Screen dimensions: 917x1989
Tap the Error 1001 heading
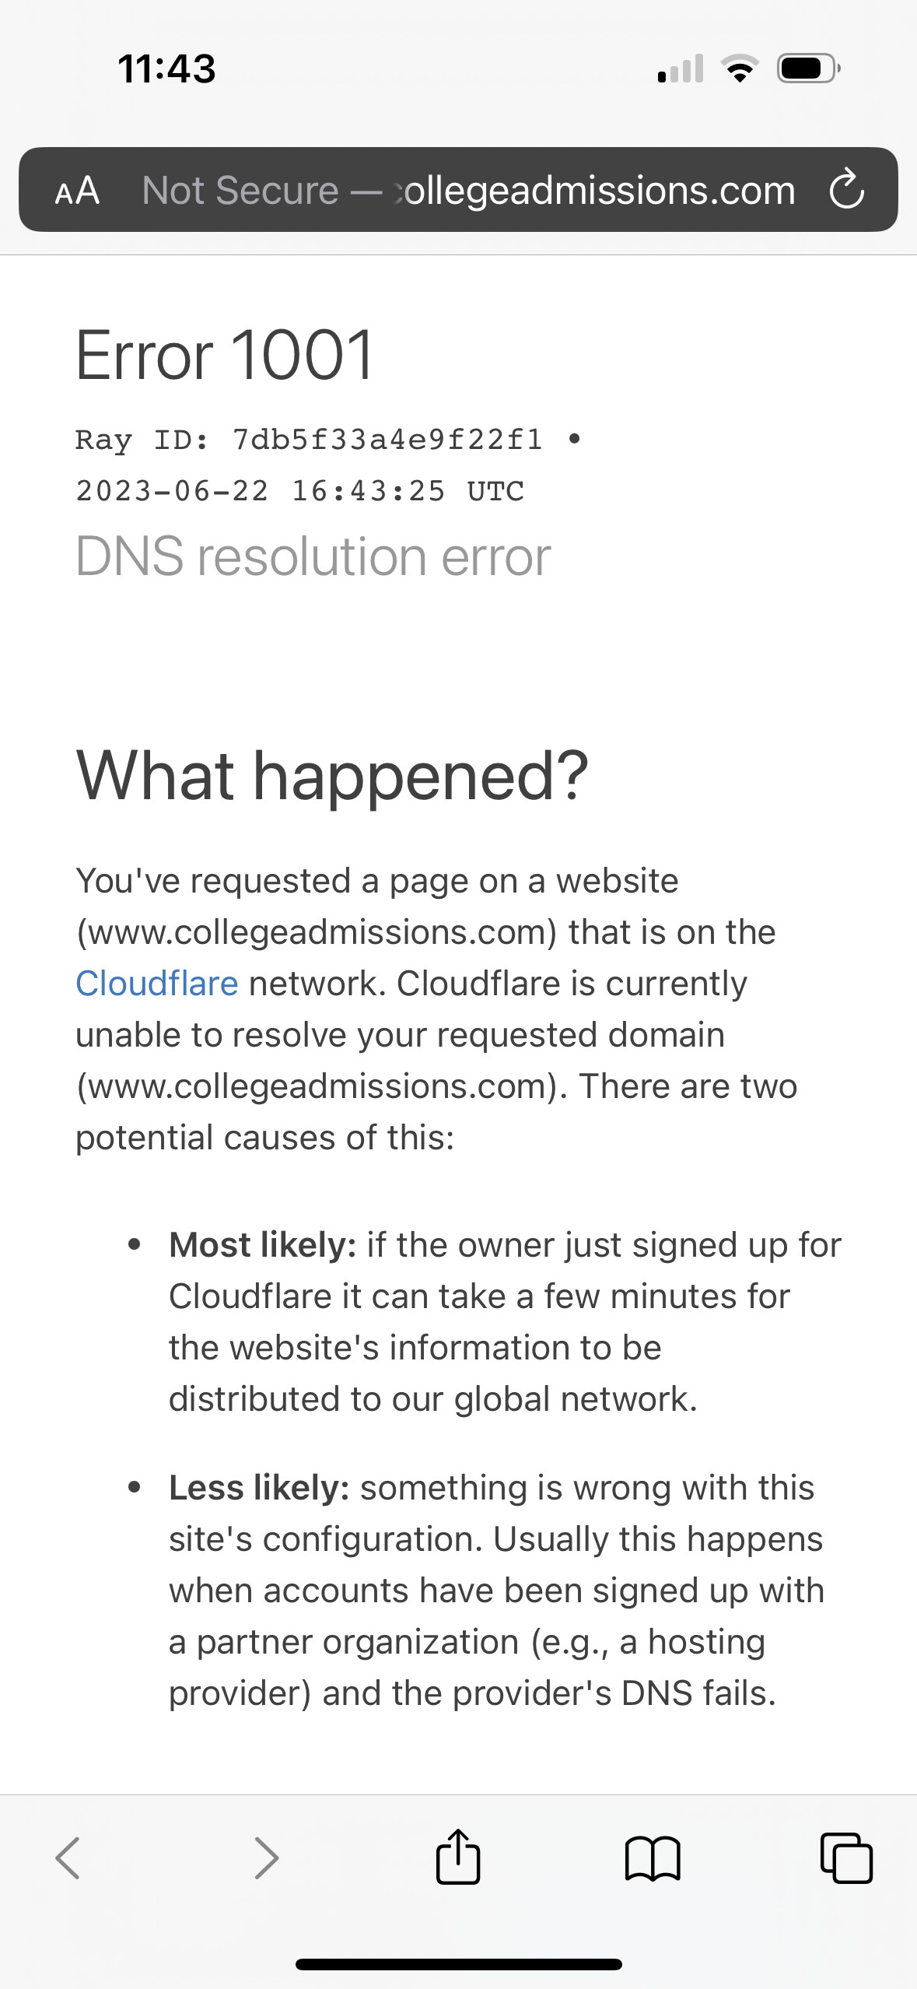(224, 356)
